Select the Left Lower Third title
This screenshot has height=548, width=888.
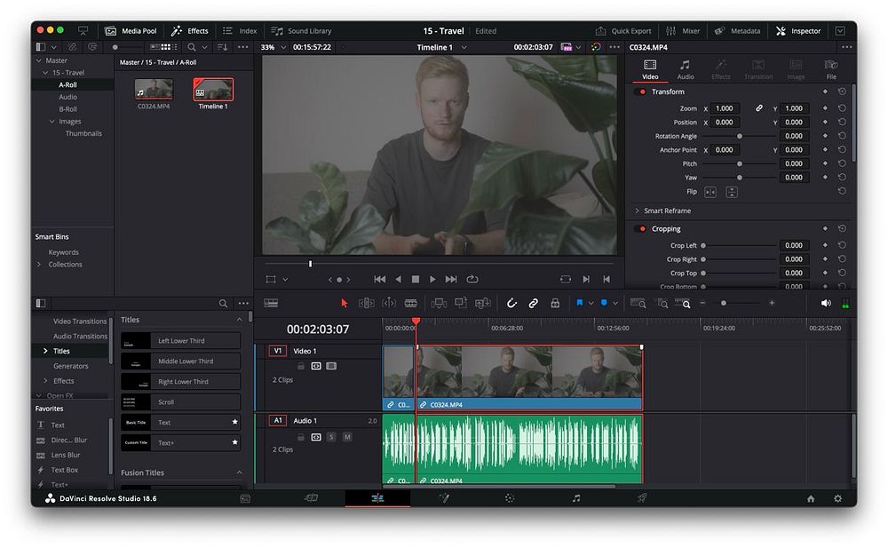pos(181,341)
